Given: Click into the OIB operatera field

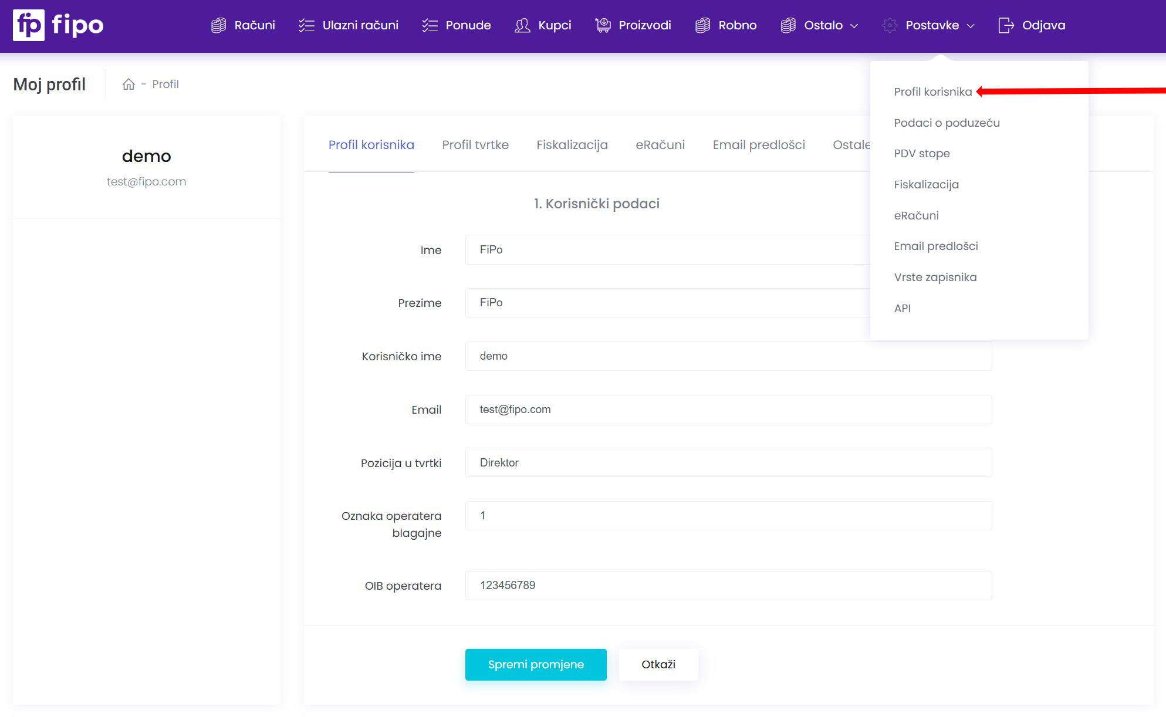Looking at the screenshot, I should click(x=728, y=586).
